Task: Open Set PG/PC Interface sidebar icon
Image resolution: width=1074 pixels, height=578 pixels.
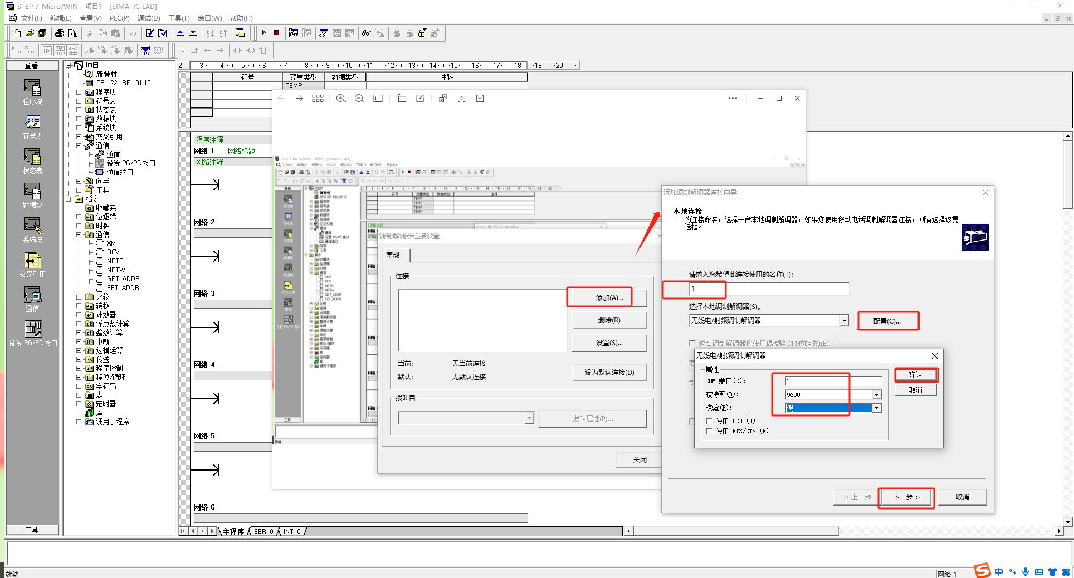Action: (x=33, y=334)
